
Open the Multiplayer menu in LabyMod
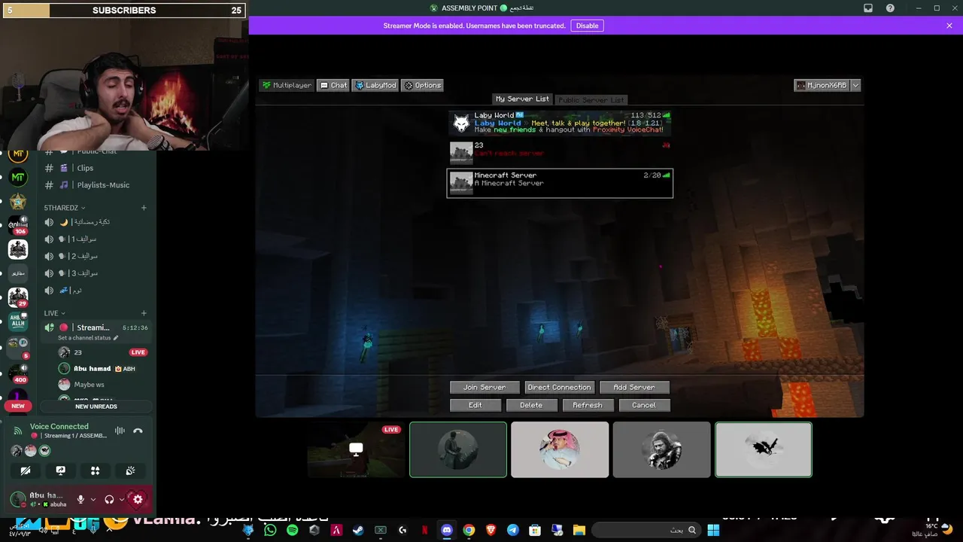[287, 85]
